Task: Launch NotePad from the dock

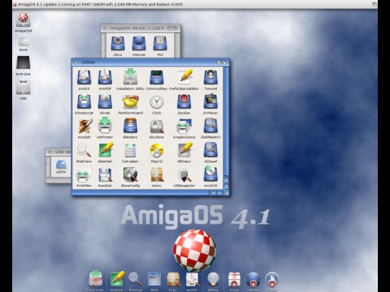Action: [117, 279]
